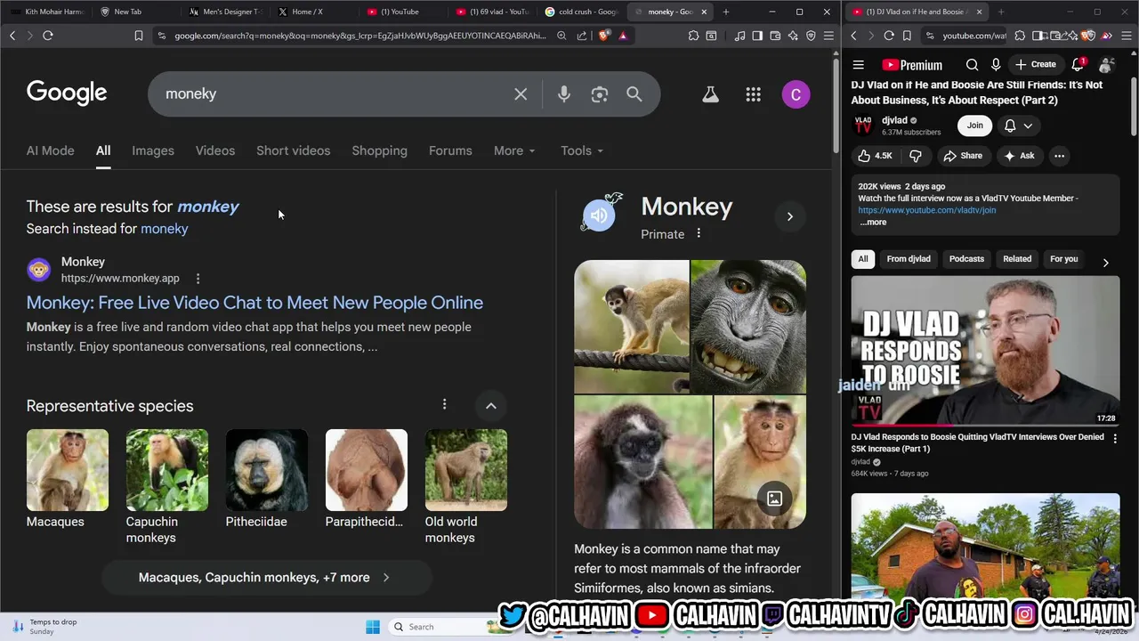This screenshot has height=641, width=1139.
Task: Open YouTube notifications bell with badge
Action: pos(1078,64)
